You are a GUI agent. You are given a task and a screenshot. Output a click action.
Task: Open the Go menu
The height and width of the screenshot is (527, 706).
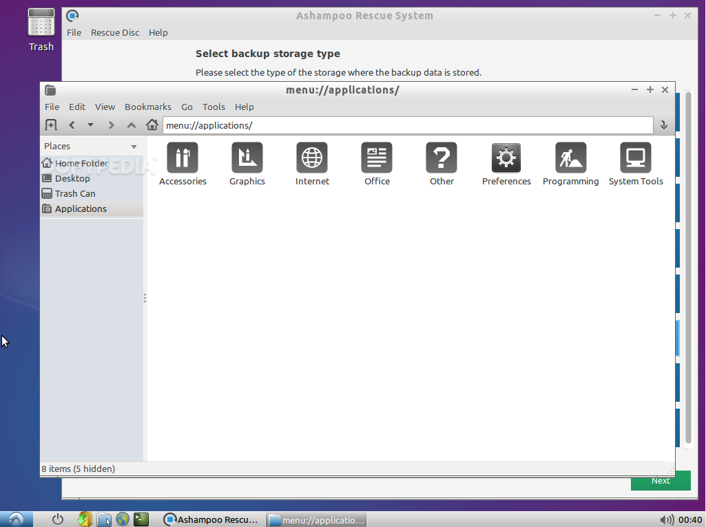tap(187, 107)
